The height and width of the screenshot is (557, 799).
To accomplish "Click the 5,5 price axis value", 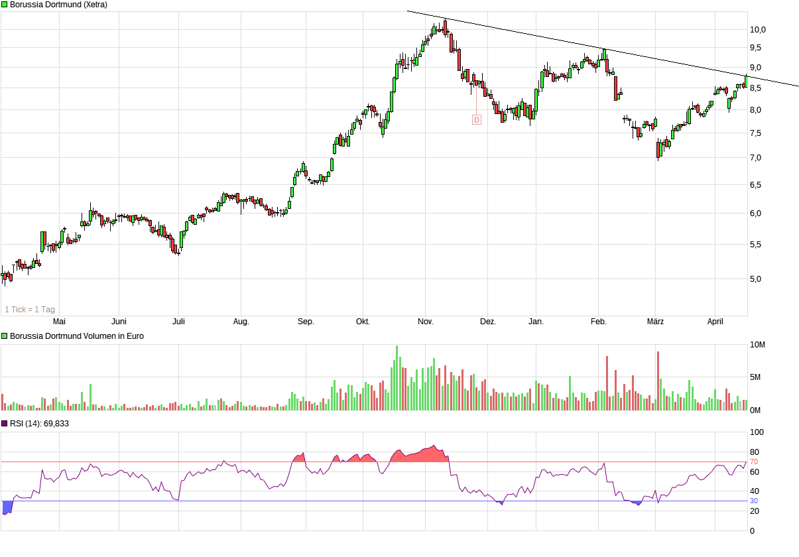I will point(756,245).
